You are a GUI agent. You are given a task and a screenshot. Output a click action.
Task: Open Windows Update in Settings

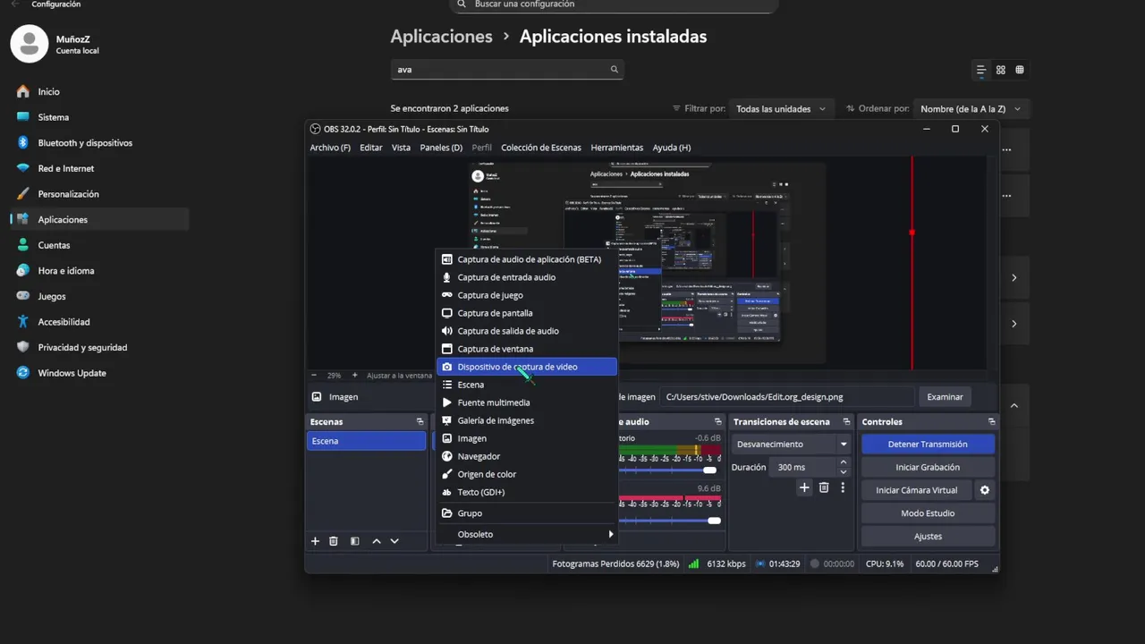coord(98,373)
